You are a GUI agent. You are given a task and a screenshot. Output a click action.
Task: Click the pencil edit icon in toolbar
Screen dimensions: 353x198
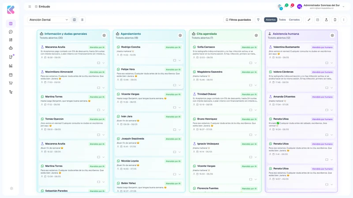tap(309, 20)
